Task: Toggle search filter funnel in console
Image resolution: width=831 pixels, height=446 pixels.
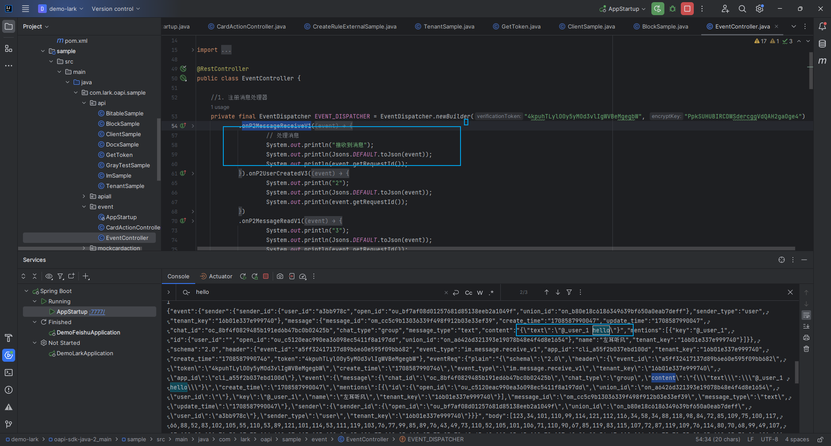Action: point(569,292)
